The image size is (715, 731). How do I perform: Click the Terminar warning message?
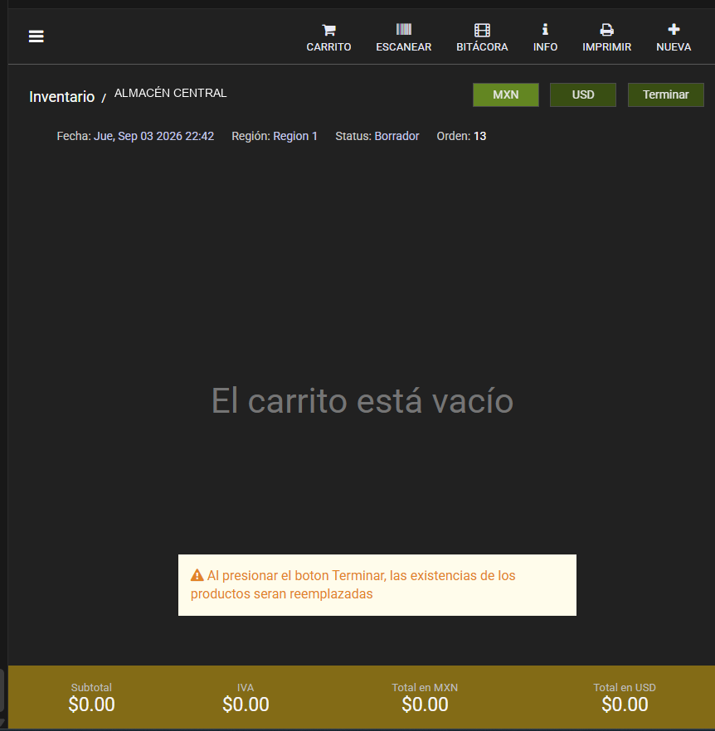[x=377, y=585]
